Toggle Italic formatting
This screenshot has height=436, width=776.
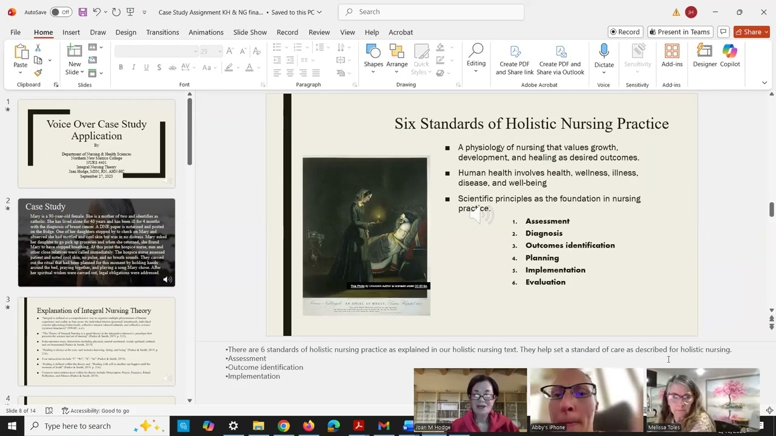click(x=133, y=67)
